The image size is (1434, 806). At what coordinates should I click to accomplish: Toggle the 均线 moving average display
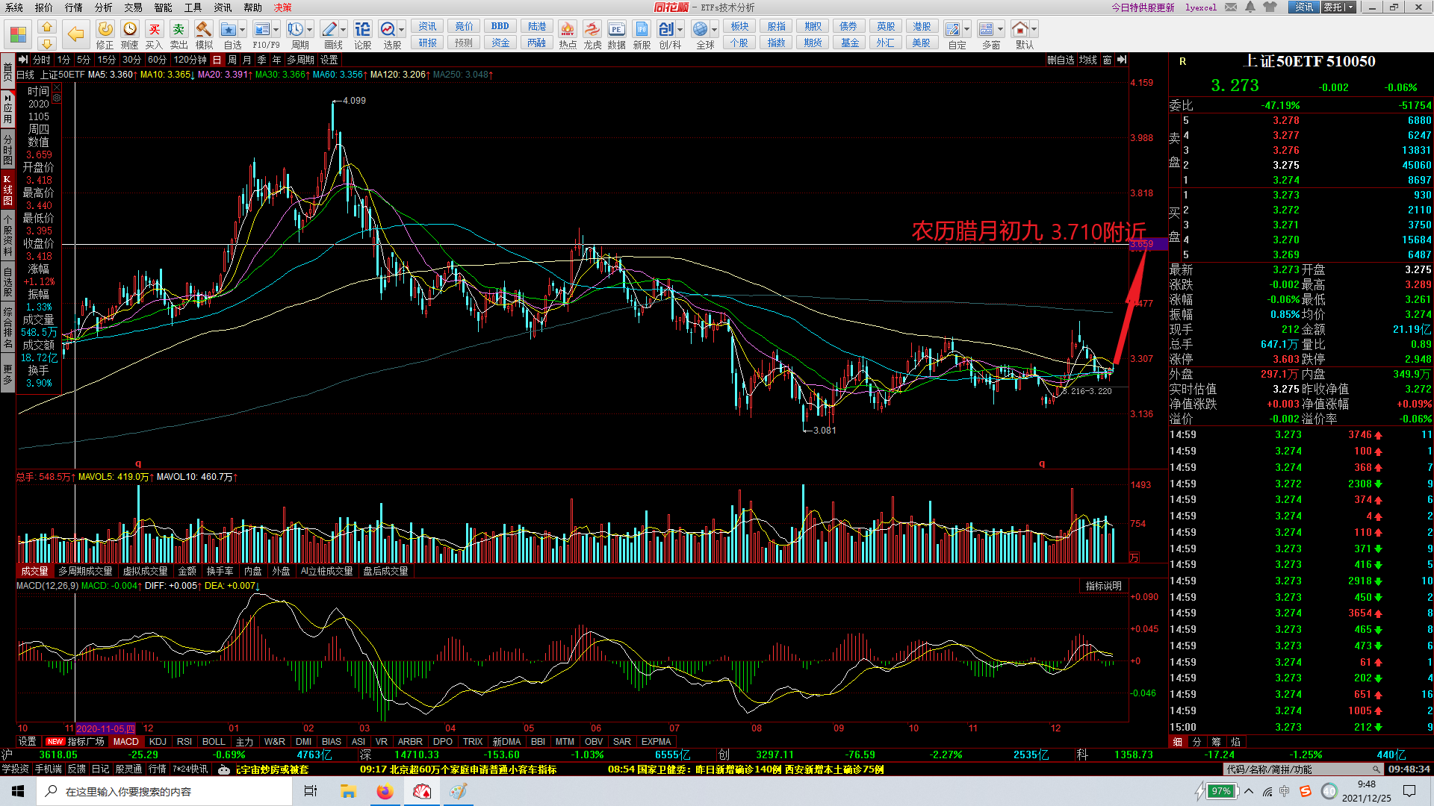click(1087, 60)
